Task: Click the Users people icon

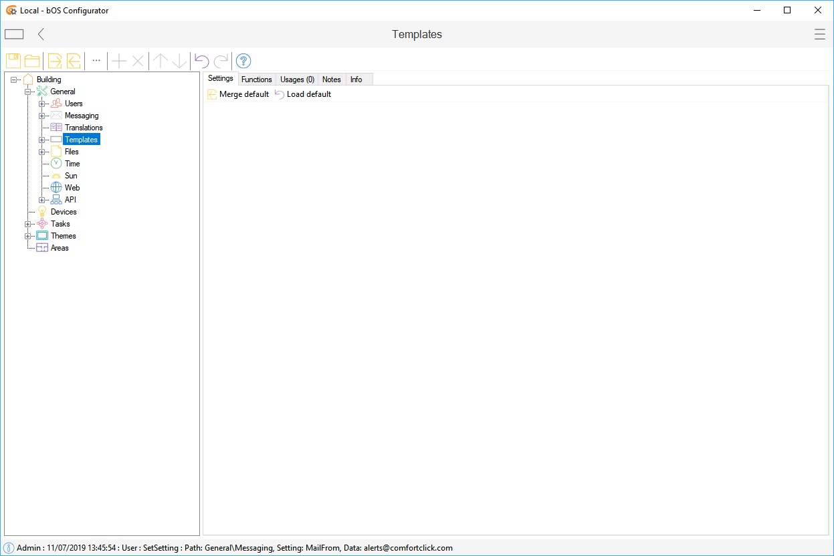Action: (x=56, y=104)
